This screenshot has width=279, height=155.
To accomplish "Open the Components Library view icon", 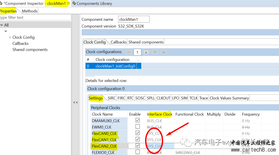I will (74, 3).
